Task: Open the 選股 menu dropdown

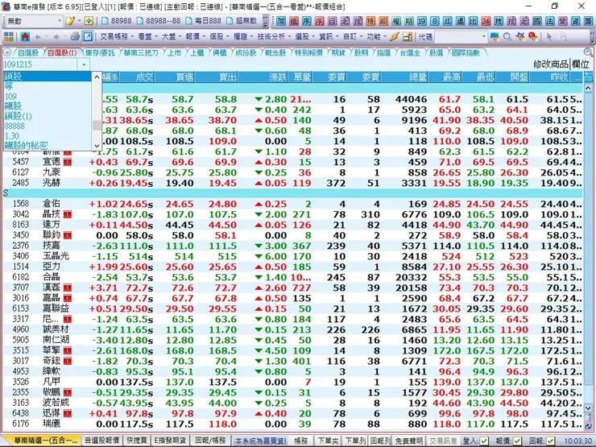Action: pyautogui.click(x=304, y=37)
